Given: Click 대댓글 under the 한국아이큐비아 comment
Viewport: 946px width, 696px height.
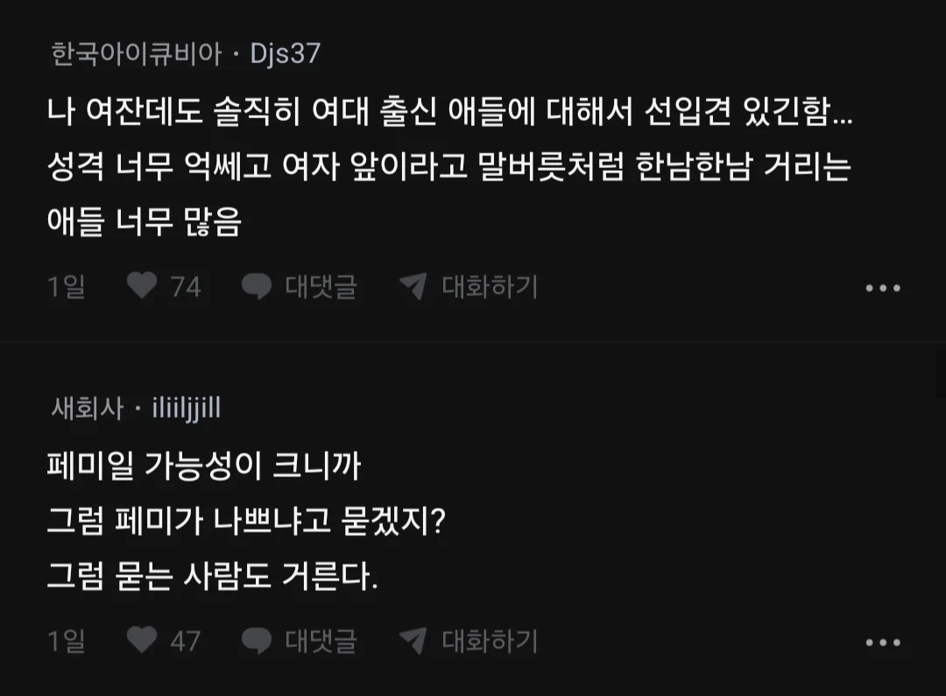Looking at the screenshot, I should [x=321, y=286].
